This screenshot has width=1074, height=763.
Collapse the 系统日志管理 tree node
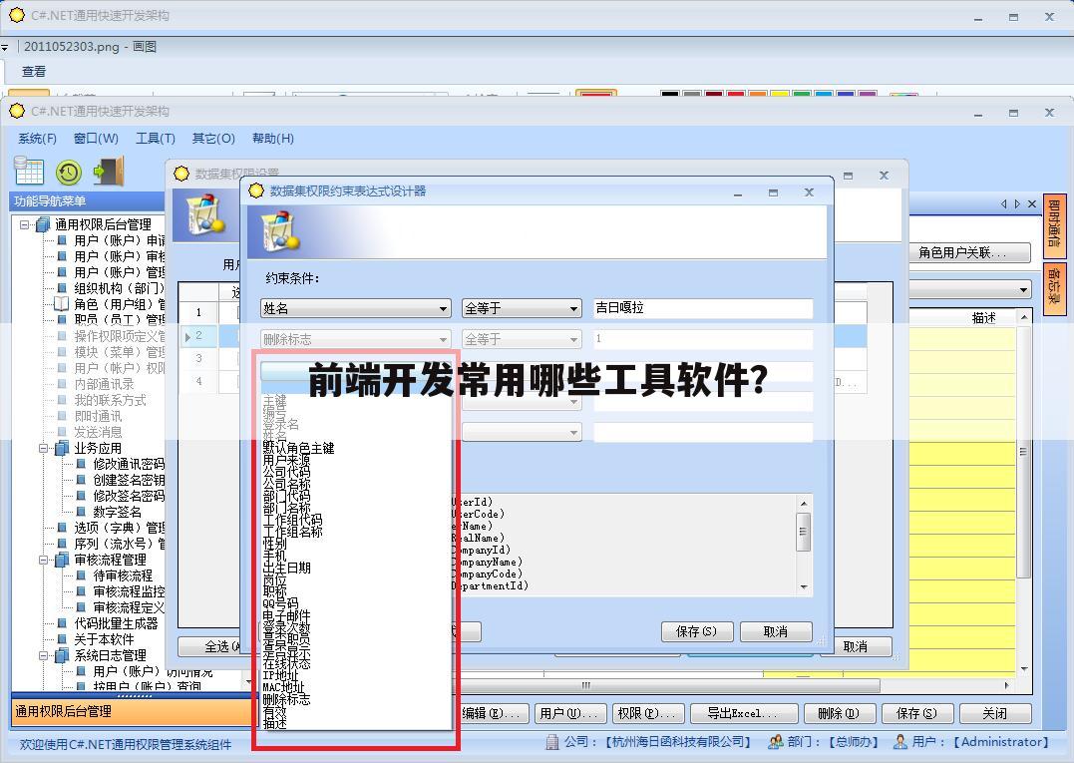pos(44,655)
